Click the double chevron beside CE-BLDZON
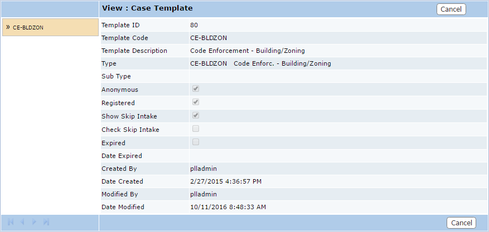Image resolution: width=489 pixels, height=232 pixels. tap(8, 27)
